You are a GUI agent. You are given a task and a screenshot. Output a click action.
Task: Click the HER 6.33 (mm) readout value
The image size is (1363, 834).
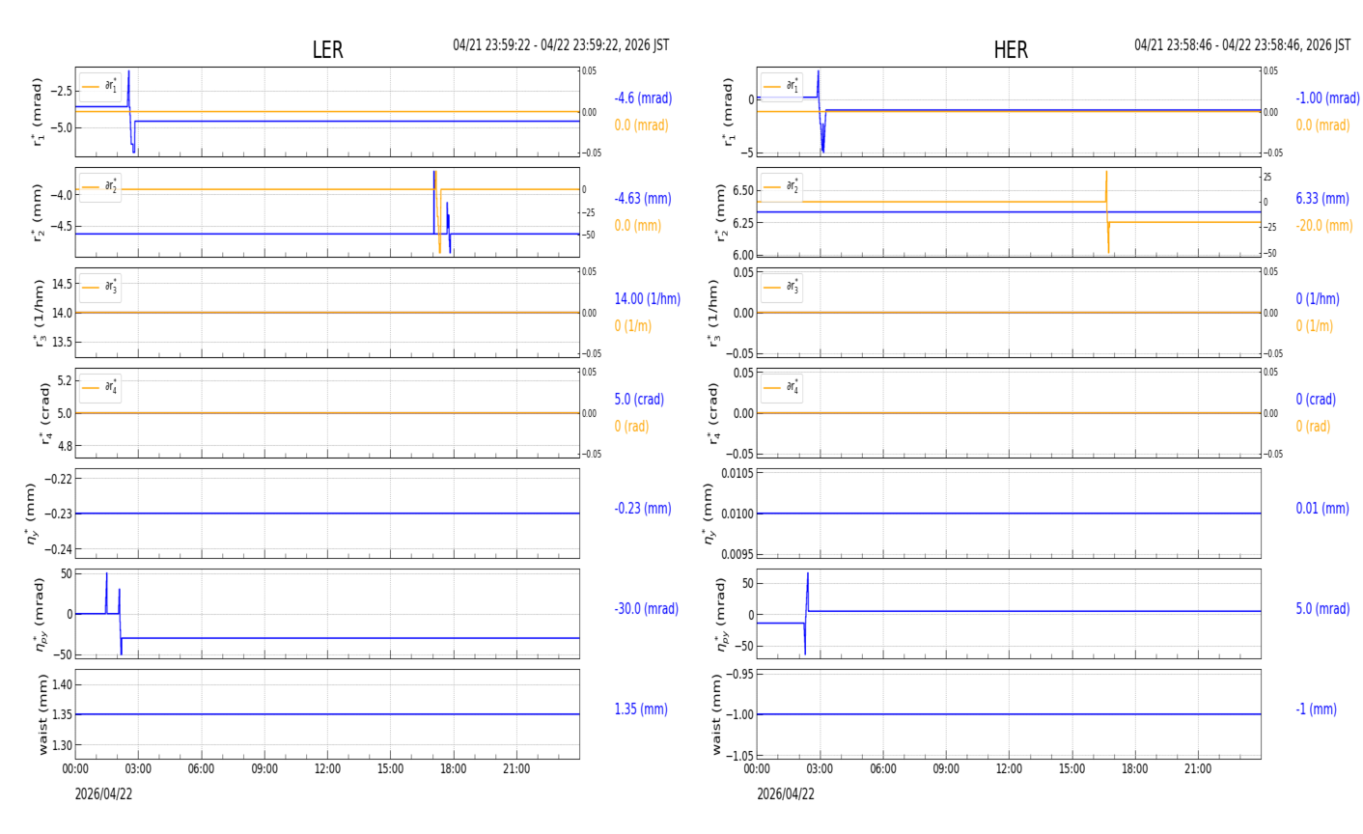pyautogui.click(x=1321, y=199)
